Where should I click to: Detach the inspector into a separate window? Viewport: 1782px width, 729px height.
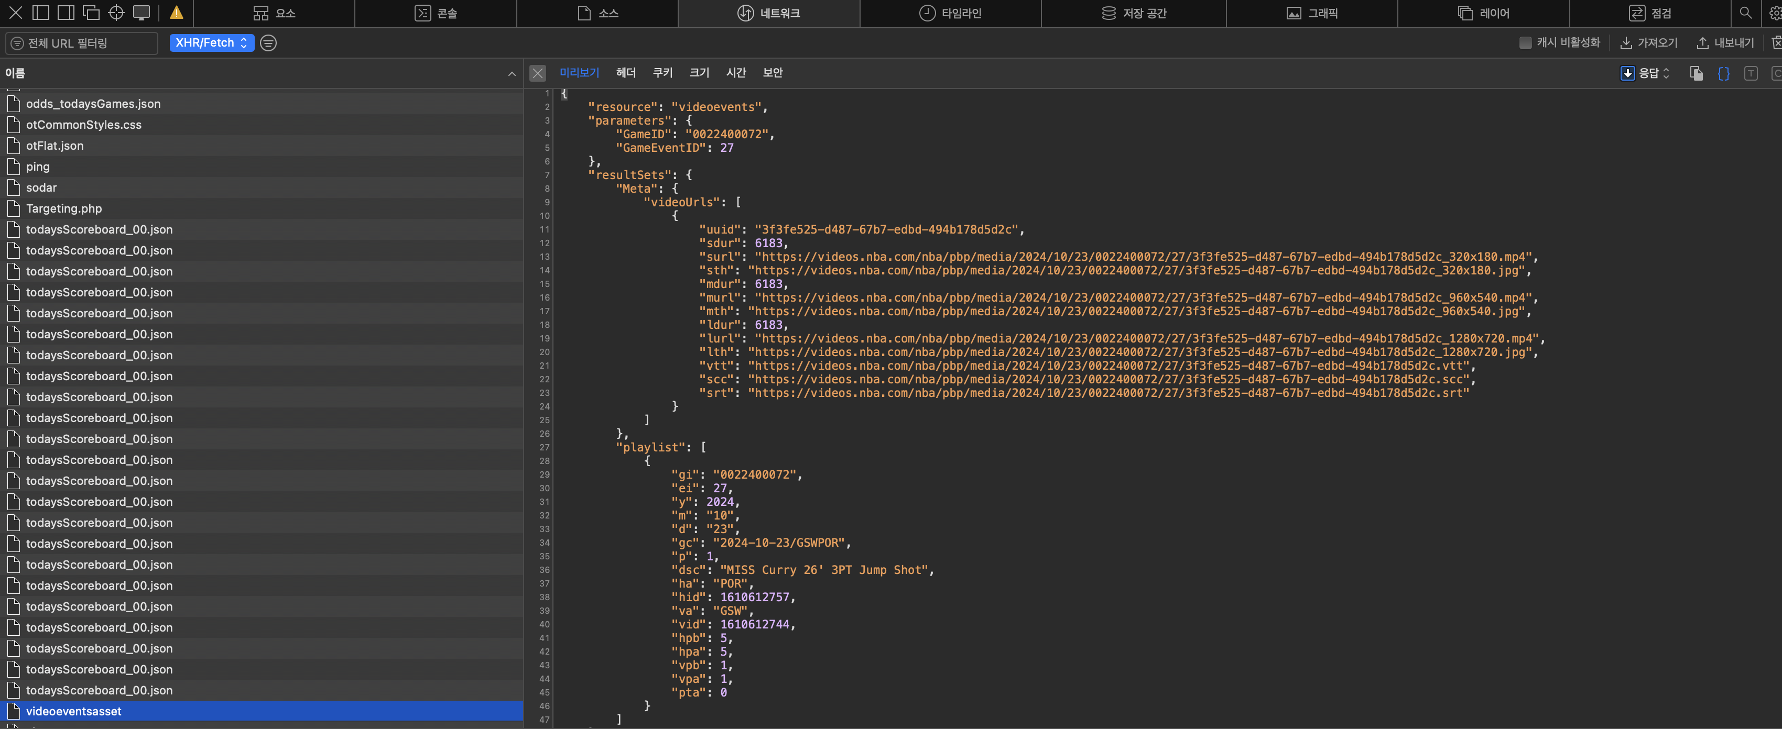pyautogui.click(x=91, y=13)
